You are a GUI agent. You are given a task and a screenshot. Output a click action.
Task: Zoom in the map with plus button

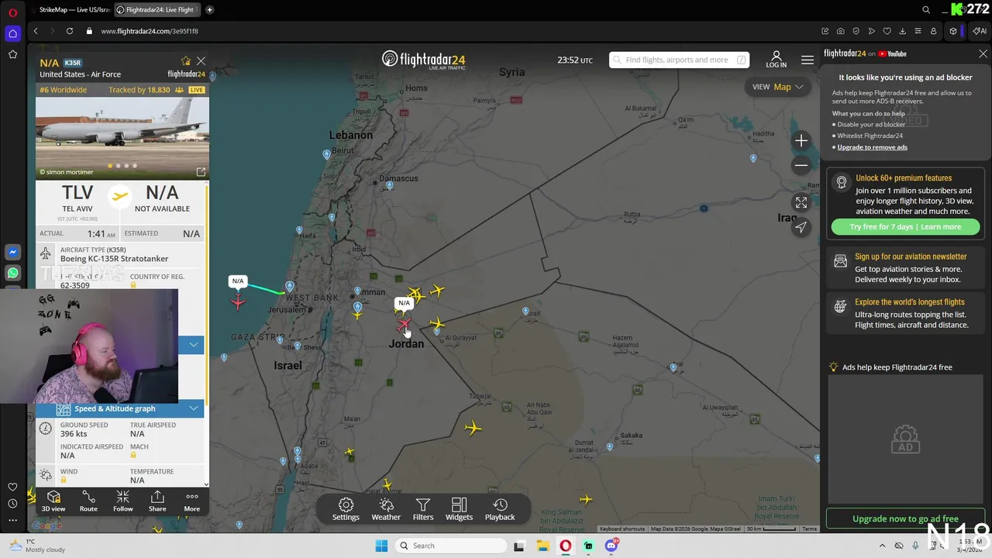801,140
